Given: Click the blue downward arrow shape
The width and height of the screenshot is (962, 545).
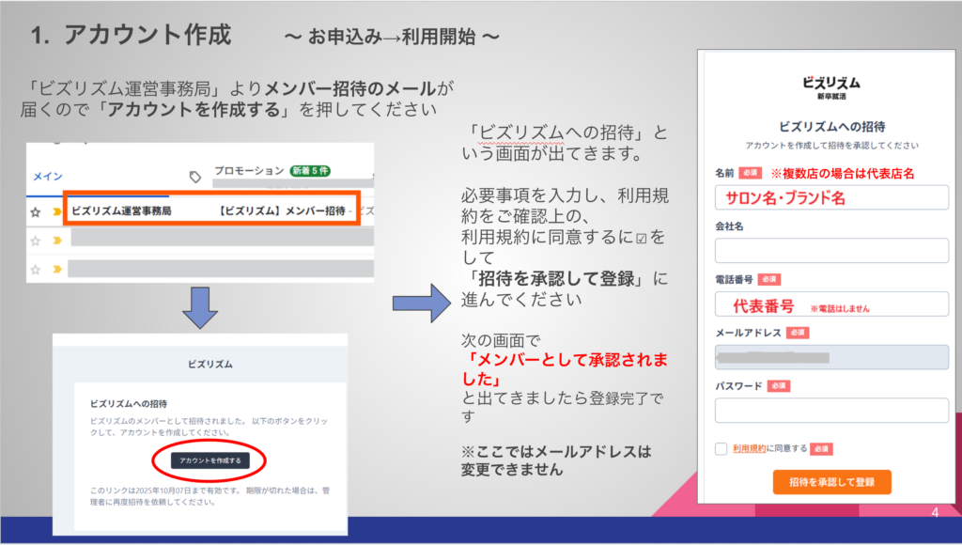Looking at the screenshot, I should [x=200, y=306].
